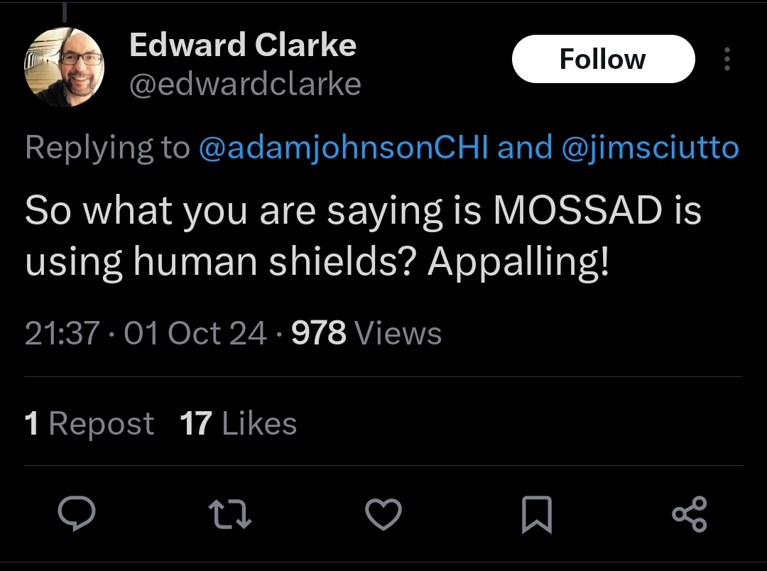Select the MOSSAD human shields tweet text

click(363, 236)
